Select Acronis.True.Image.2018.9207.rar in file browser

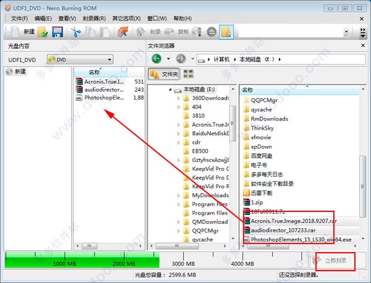click(291, 221)
